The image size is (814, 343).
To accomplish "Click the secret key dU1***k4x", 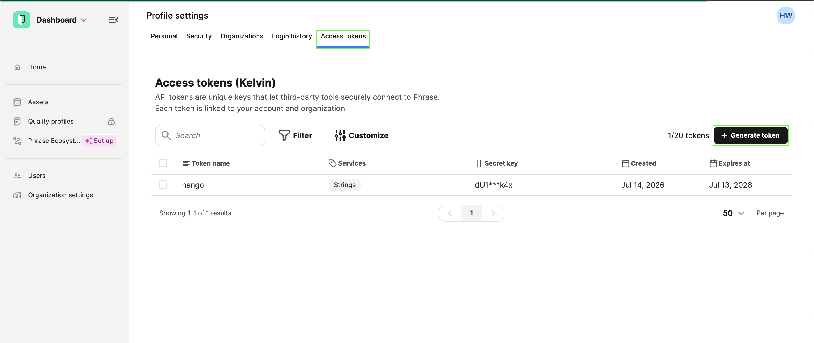I will [x=493, y=185].
